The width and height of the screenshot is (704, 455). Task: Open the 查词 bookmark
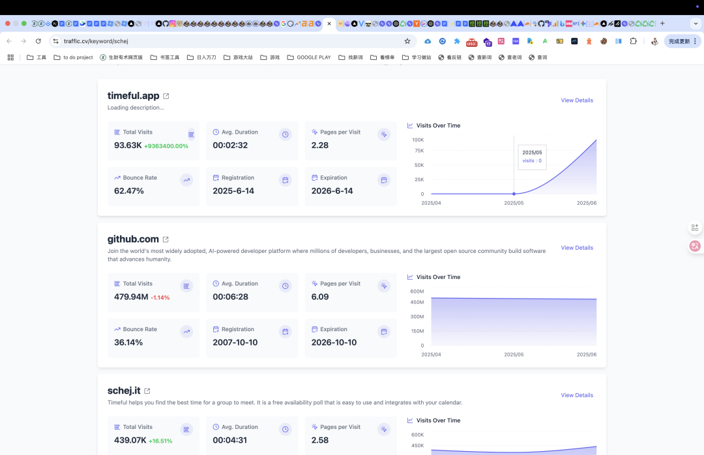click(538, 57)
